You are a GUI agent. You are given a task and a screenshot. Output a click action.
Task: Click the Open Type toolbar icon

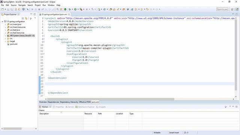[111, 9]
